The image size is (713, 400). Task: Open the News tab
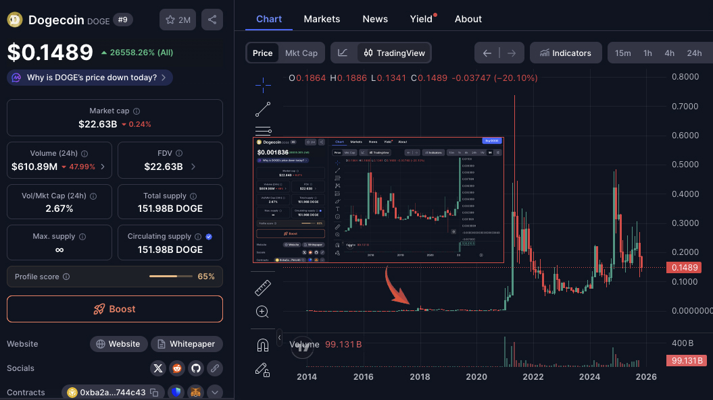pyautogui.click(x=375, y=19)
